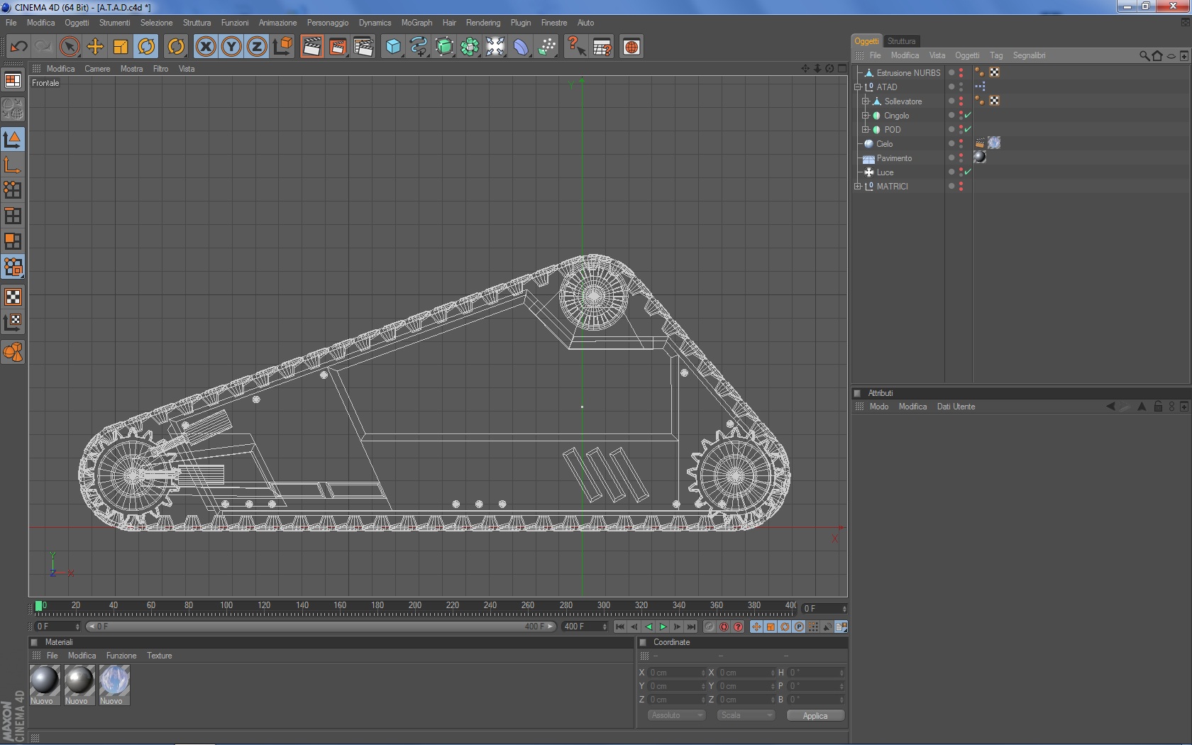This screenshot has height=745, width=1192.
Task: Activate the Scale tool in top toolbar
Action: point(121,47)
